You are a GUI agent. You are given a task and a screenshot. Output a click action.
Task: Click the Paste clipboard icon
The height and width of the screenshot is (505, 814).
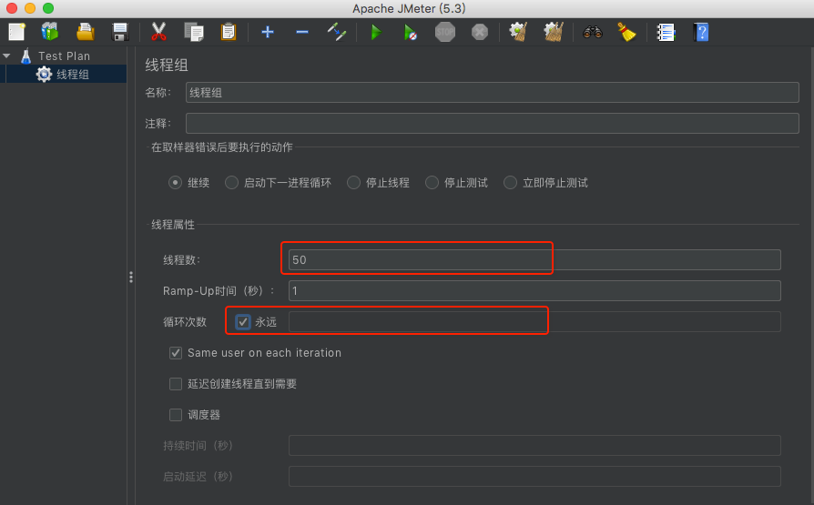[228, 32]
